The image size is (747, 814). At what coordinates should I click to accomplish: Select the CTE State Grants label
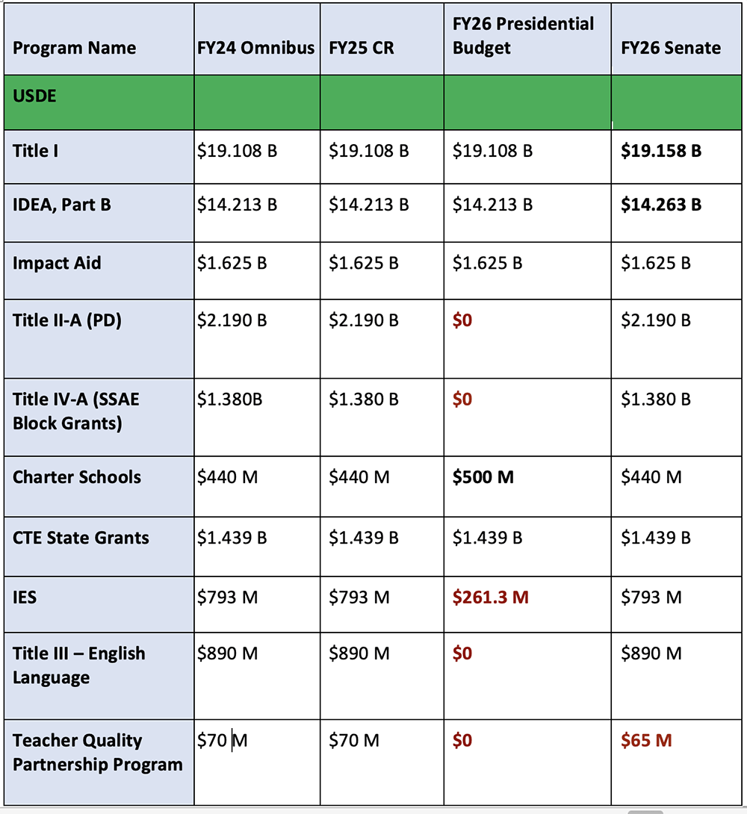(81, 538)
